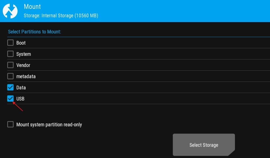Viewport: 270px width, 158px height.
Task: Click the metadata label text
Action: [26, 77]
